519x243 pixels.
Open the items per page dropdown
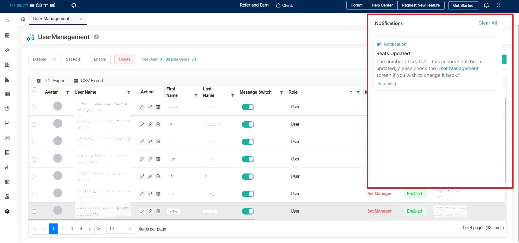coord(120,229)
